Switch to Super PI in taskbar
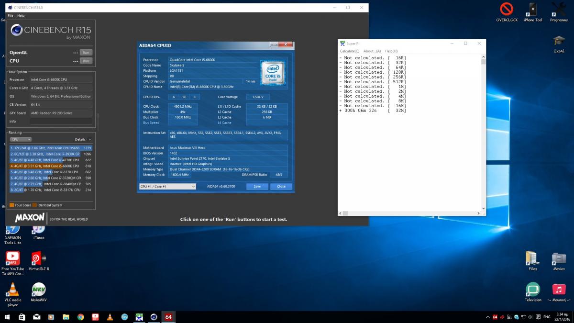The height and width of the screenshot is (323, 574). pos(139,317)
